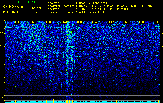This screenshot has height=103, width=163.
Task: Click the 'Receiving antenna' label
Action: (60, 12)
